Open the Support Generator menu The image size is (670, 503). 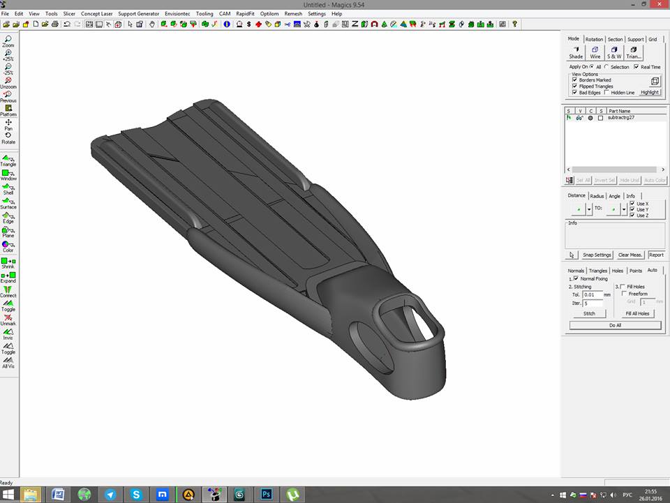tap(138, 14)
